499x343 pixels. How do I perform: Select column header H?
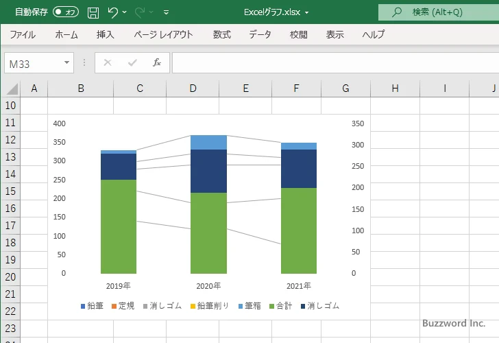point(395,88)
